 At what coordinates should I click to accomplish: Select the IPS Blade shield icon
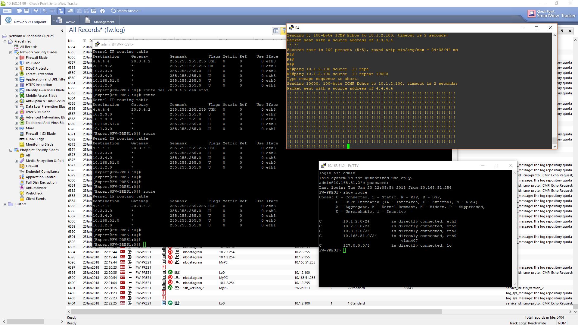pos(22,63)
